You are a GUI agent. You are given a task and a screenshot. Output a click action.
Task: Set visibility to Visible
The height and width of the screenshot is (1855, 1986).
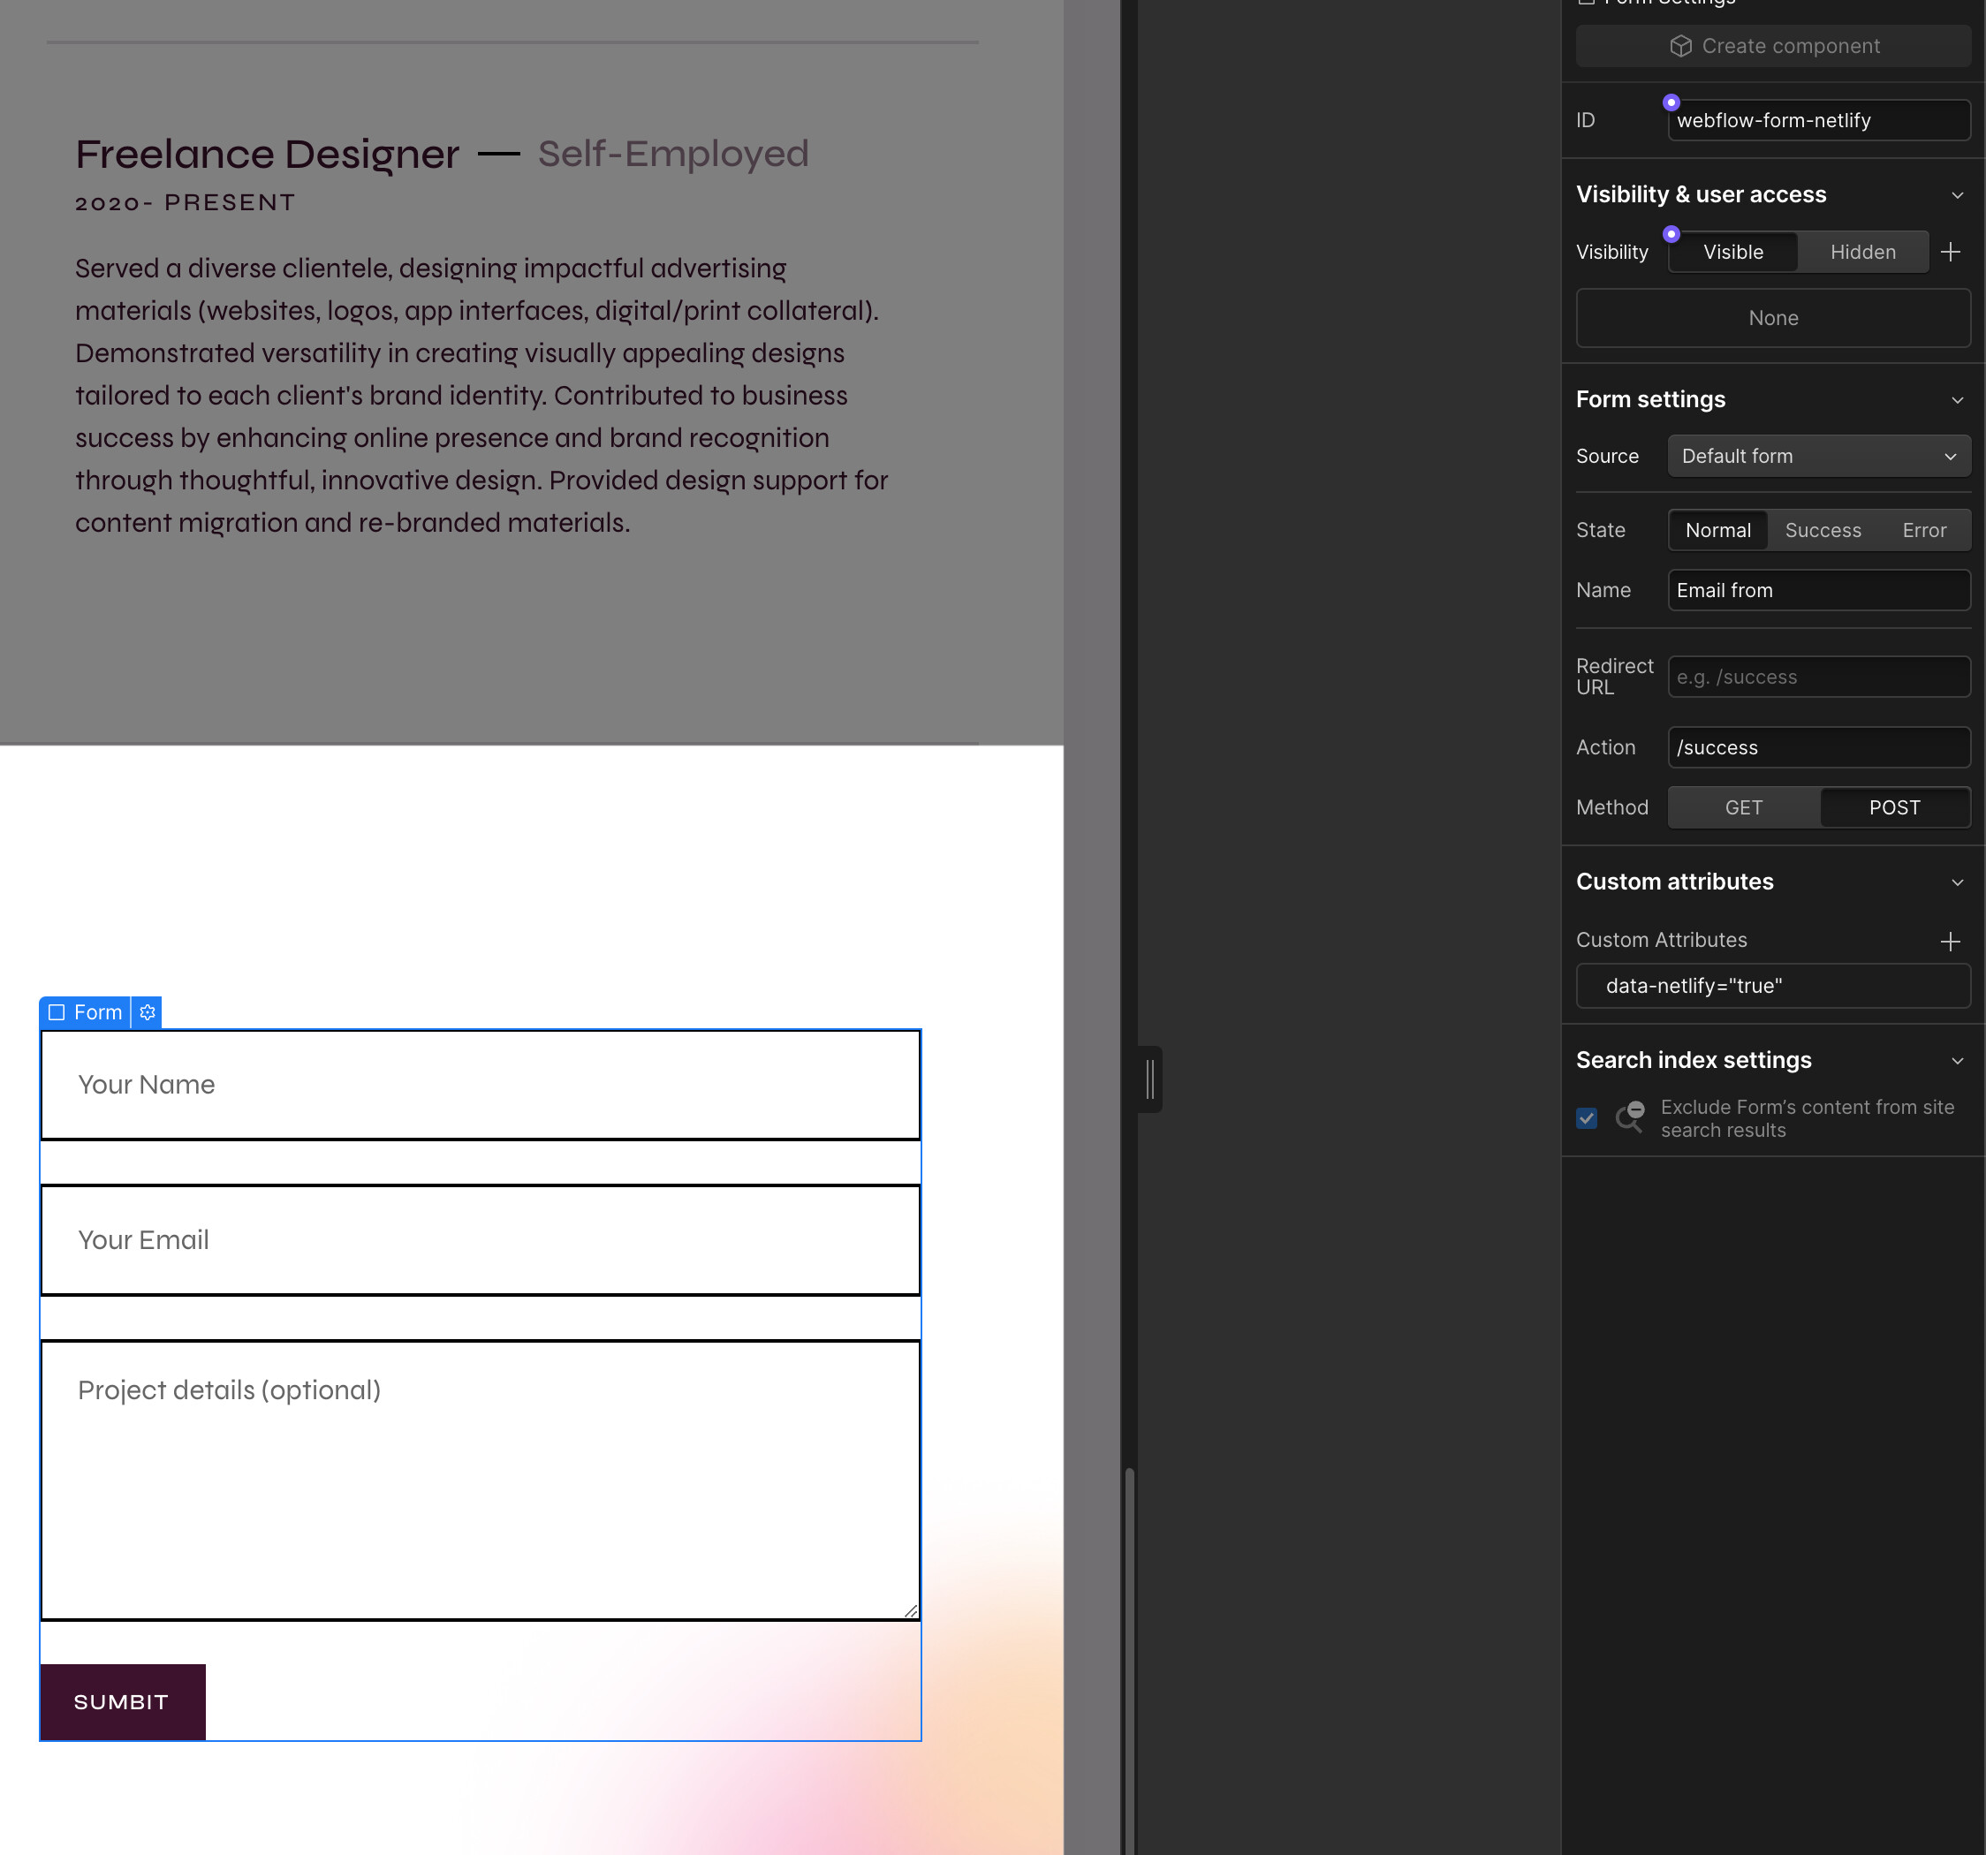click(1732, 252)
